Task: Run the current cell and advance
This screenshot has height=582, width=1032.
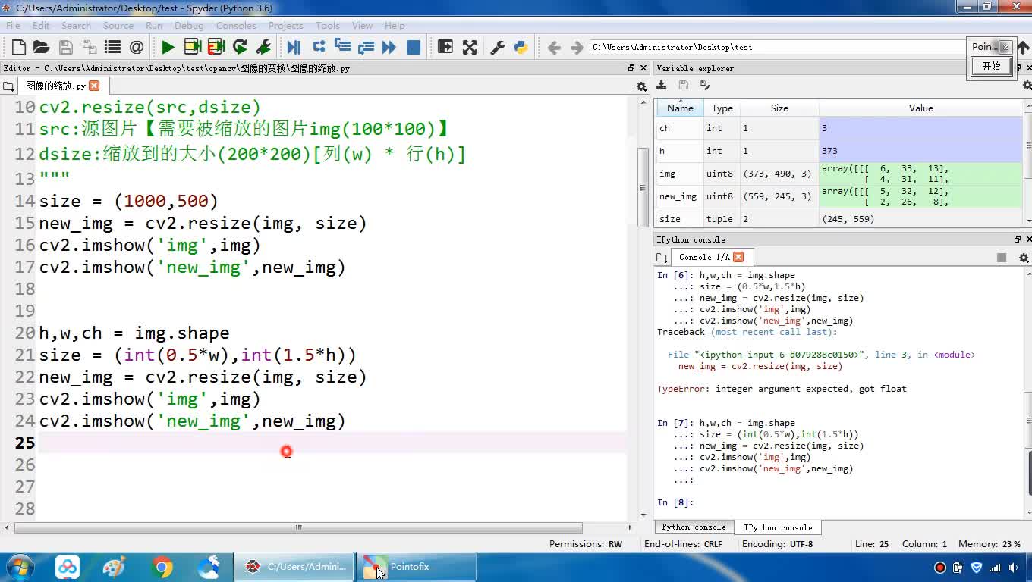Action: pos(216,47)
